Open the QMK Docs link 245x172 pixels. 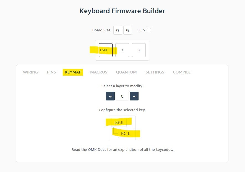click(x=95, y=150)
